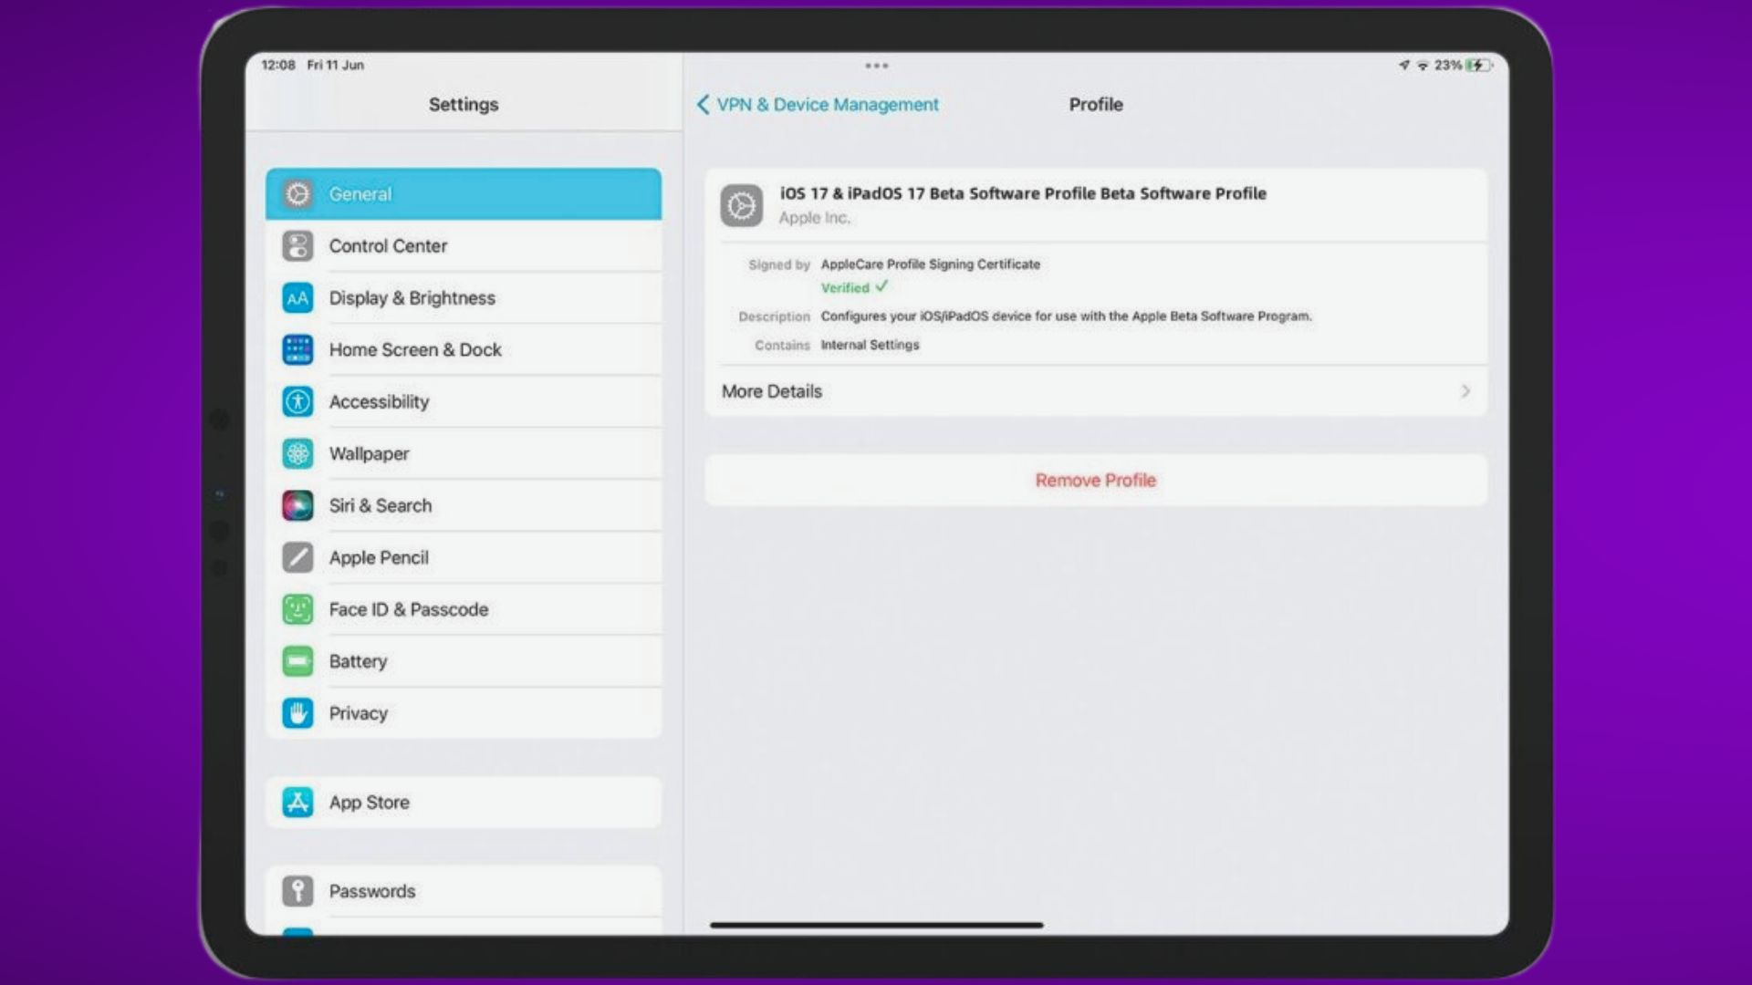Open Apple Pencil settings
This screenshot has height=985, width=1752.
pyautogui.click(x=464, y=557)
